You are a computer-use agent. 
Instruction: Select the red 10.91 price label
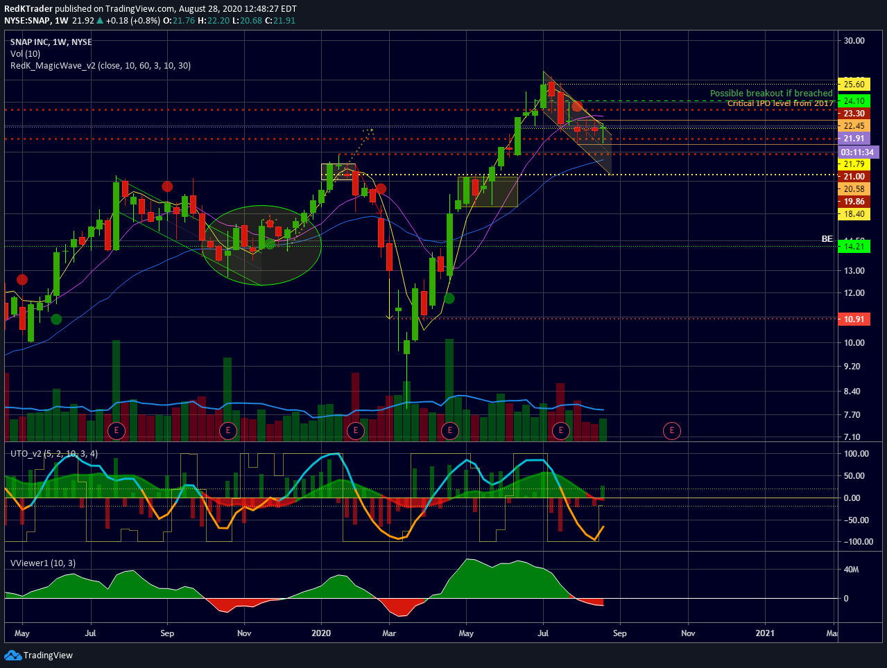click(x=854, y=319)
